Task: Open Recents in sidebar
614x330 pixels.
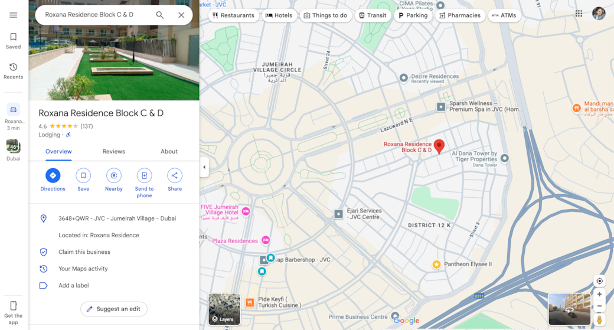Action: (14, 71)
